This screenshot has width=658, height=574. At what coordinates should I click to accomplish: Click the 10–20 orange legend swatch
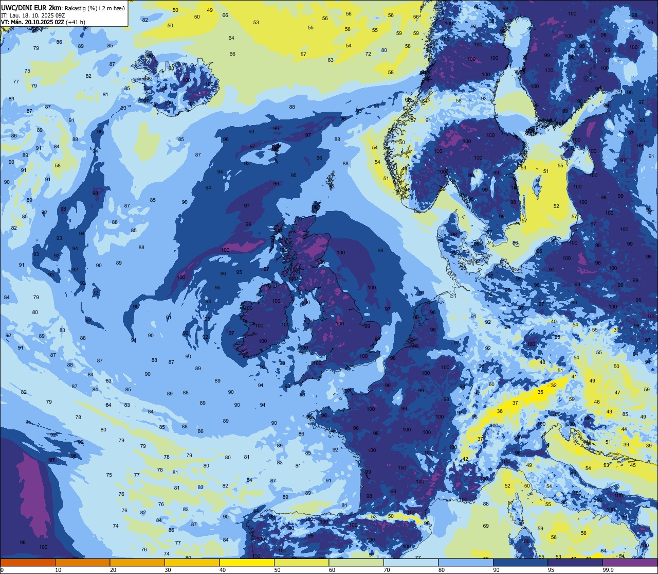82,562
